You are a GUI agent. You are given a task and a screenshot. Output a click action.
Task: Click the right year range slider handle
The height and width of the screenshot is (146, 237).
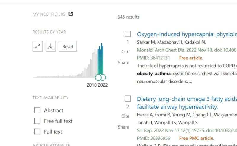[103, 78]
